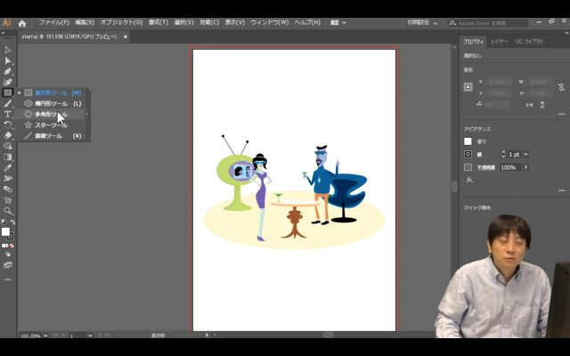Select the Artboard tool
This screenshot has width=570, height=356.
point(8,199)
